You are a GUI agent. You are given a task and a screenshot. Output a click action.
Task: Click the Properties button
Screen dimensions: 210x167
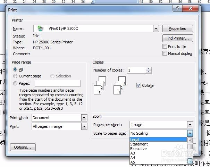pos(178,28)
